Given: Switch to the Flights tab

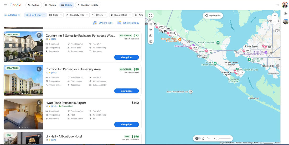Looking at the screenshot, I should (x=50, y=5).
